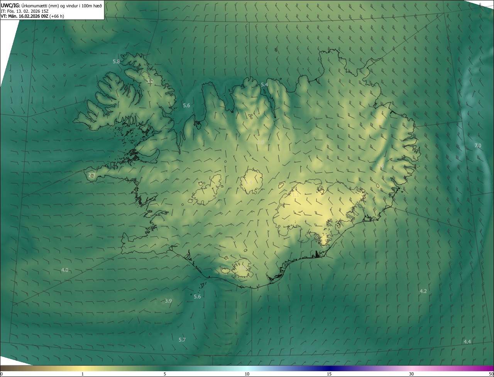
Task: Click the colour scale tick labelled 0
Action: pos(2,374)
